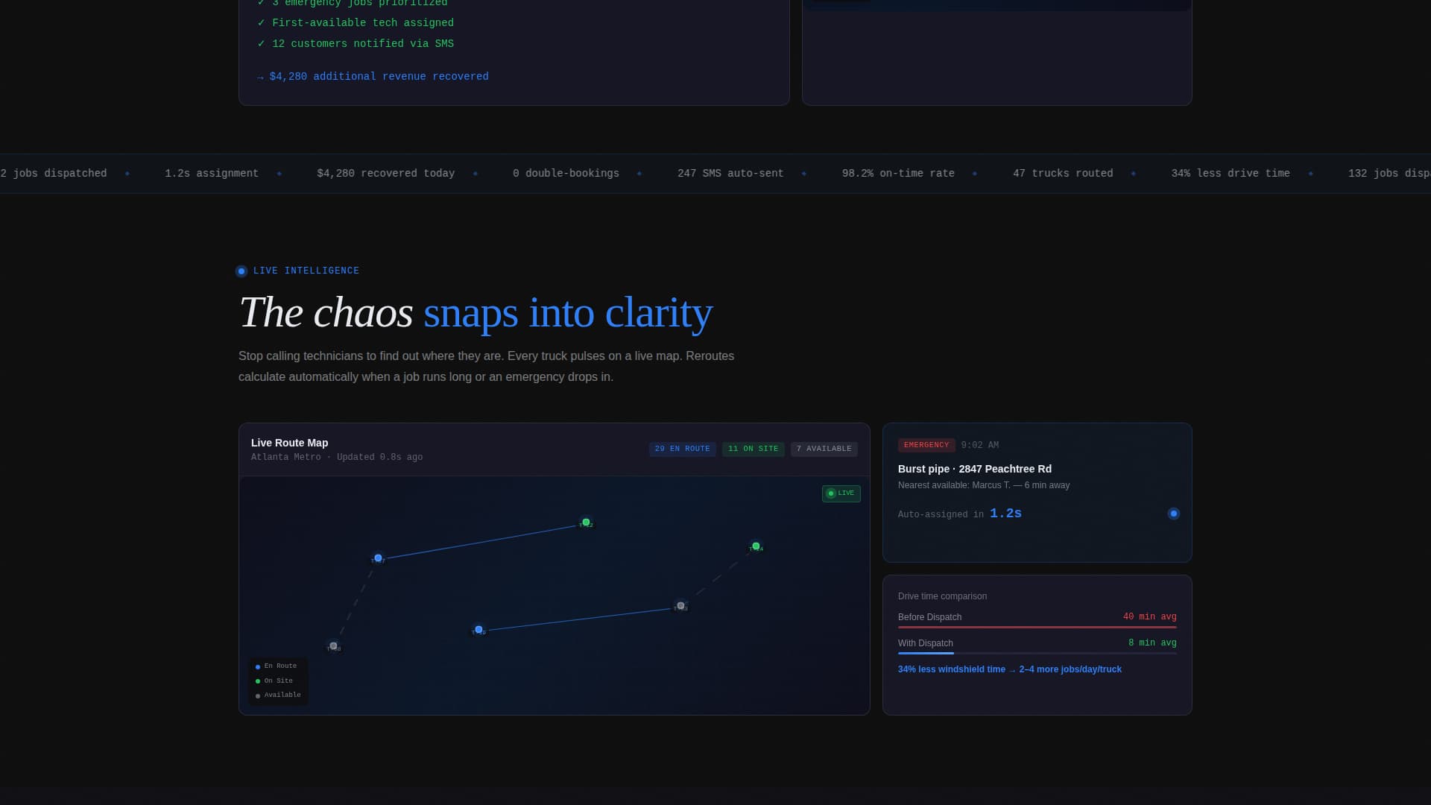Click '12 customers notified via SMS' line
Screen dimensions: 1431x805
click(x=363, y=44)
